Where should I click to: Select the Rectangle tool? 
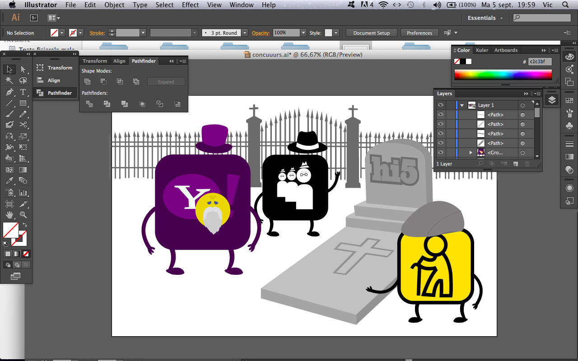23,103
